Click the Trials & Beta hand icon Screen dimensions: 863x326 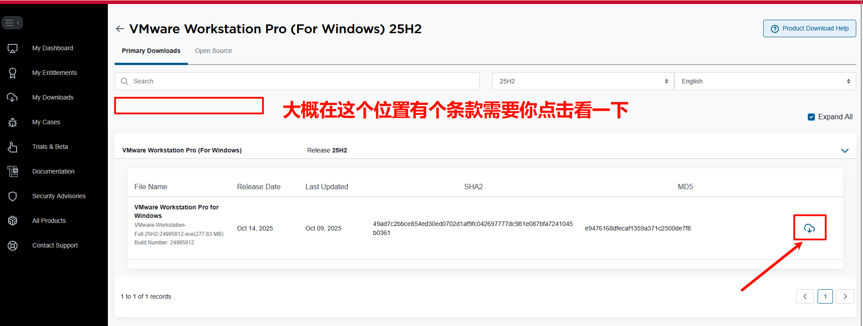(13, 147)
